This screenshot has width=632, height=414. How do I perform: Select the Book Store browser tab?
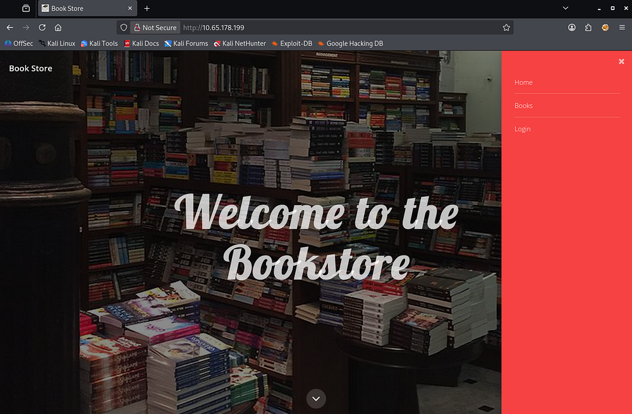point(82,8)
